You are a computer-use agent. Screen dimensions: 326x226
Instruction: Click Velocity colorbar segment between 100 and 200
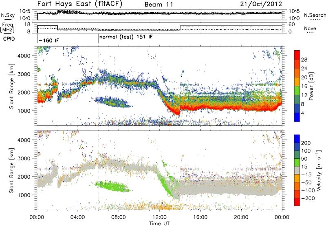[297, 146]
